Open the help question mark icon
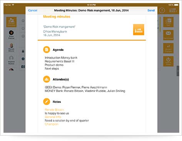Screen dimensions: 182x141 tap(162, 10)
